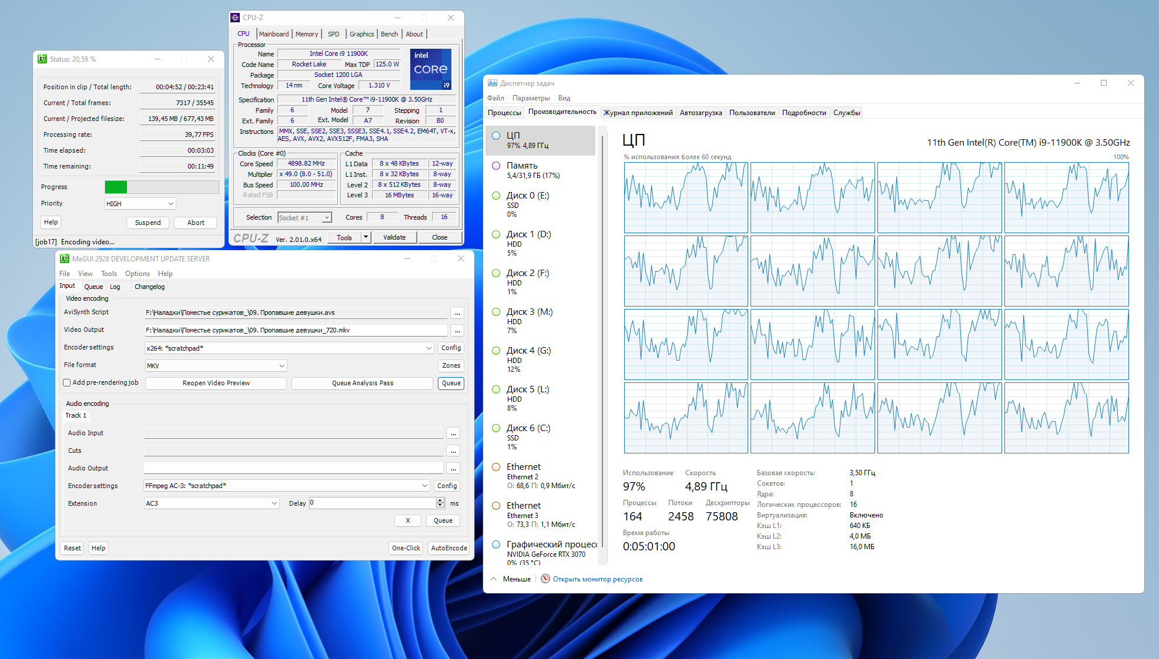Switch to the Memory tab in CPU-Z
1159x659 pixels.
coord(306,34)
